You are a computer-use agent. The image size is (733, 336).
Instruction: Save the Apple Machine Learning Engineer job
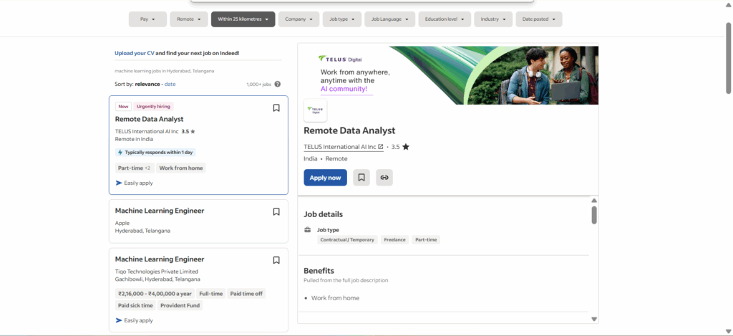tap(276, 212)
